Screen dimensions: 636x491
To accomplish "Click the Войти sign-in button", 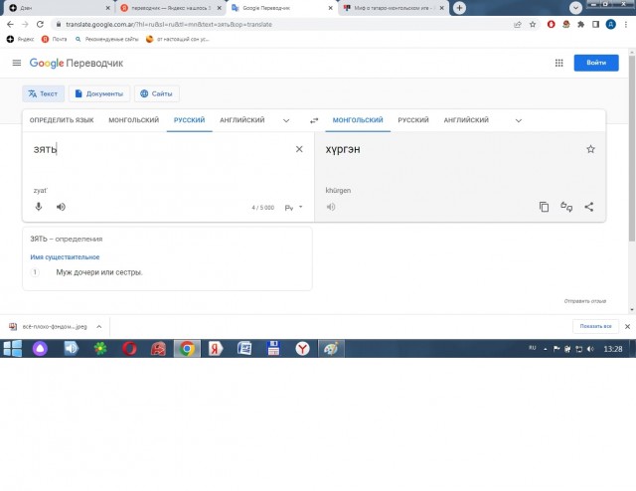I will click(x=596, y=63).
